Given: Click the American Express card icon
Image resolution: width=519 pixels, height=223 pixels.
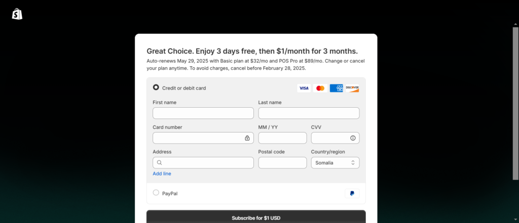Looking at the screenshot, I should [x=337, y=88].
